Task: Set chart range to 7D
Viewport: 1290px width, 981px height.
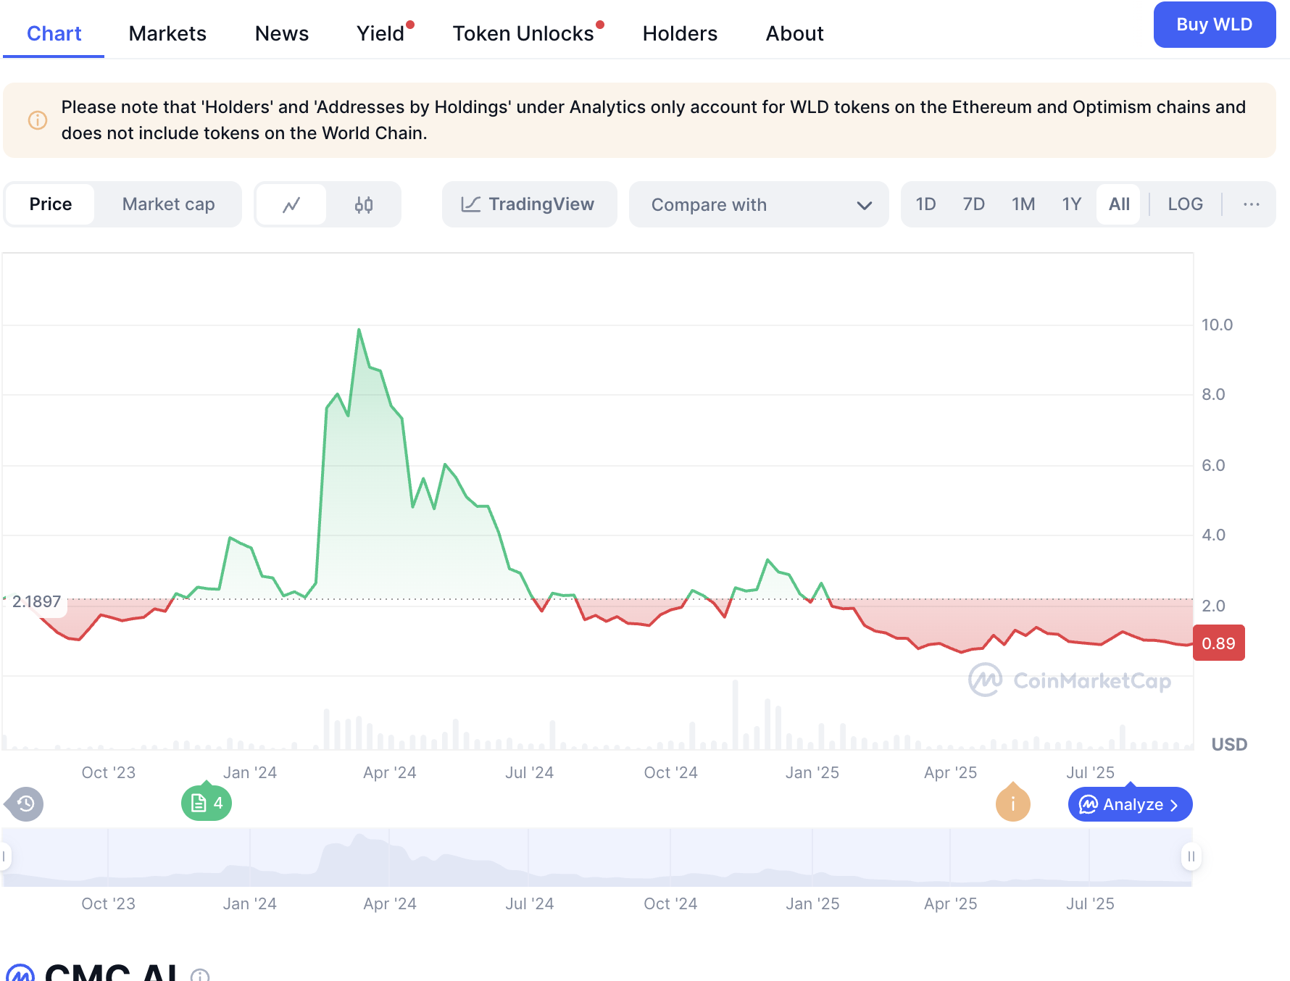Action: click(x=973, y=204)
